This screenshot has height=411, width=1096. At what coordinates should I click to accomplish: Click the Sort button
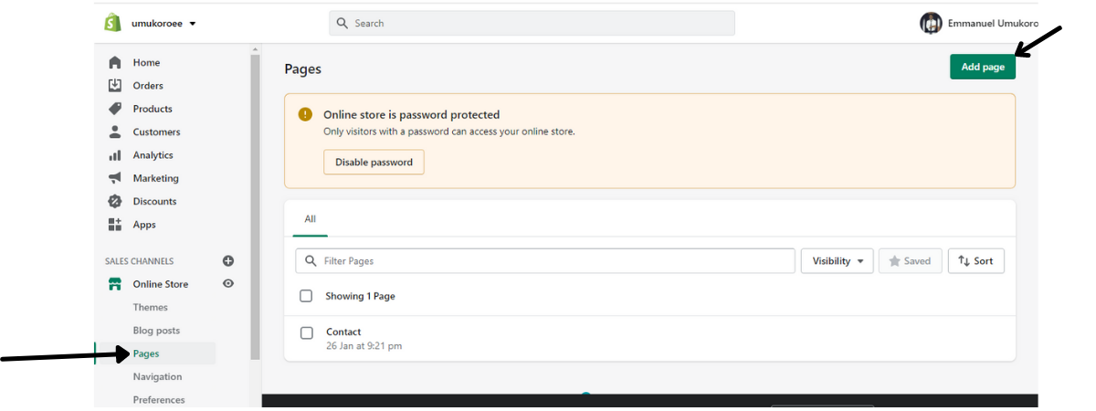[x=975, y=261]
